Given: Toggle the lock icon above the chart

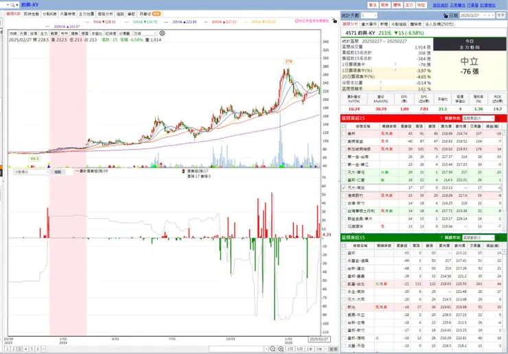Looking at the screenshot, I should pyautogui.click(x=334, y=21).
